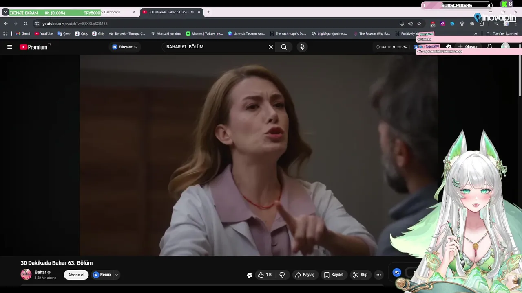This screenshot has width=522, height=293.
Task: Open the YouTube hamburger guide menu
Action: coord(10,47)
